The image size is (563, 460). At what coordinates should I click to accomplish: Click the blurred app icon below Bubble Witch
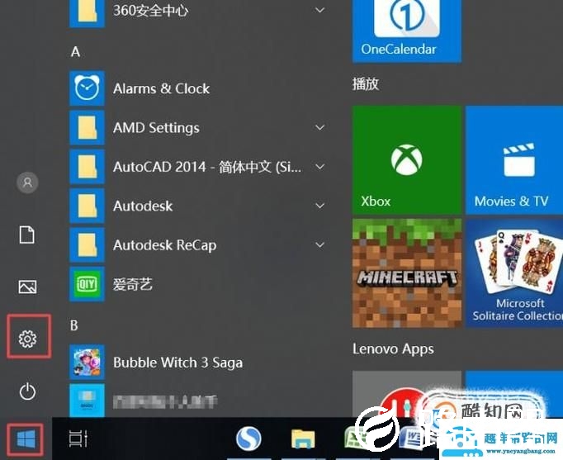coord(87,401)
